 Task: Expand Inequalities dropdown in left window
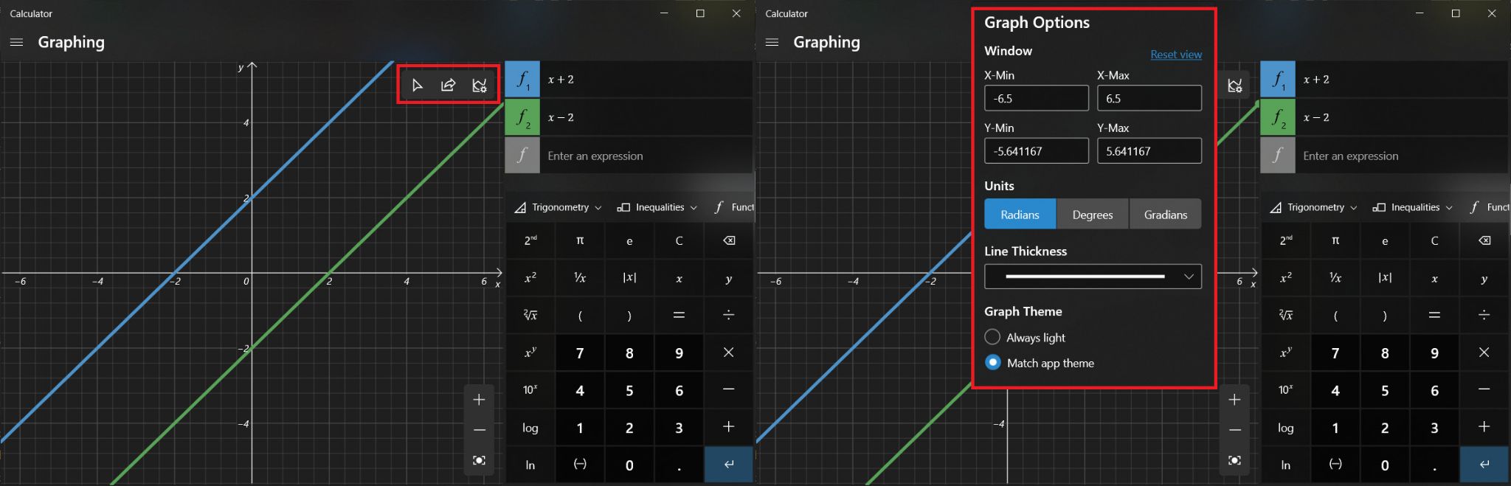(657, 207)
